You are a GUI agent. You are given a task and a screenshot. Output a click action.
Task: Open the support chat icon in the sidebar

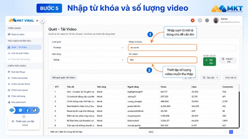tap(12, 110)
